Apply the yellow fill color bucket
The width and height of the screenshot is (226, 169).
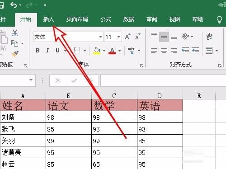pos(97,51)
